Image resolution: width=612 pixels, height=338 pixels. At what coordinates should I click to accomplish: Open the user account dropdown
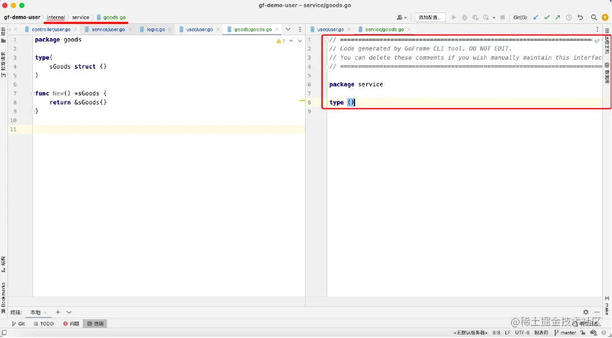[402, 18]
